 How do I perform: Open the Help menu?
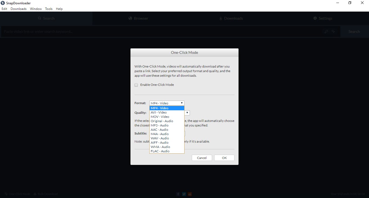(59, 9)
